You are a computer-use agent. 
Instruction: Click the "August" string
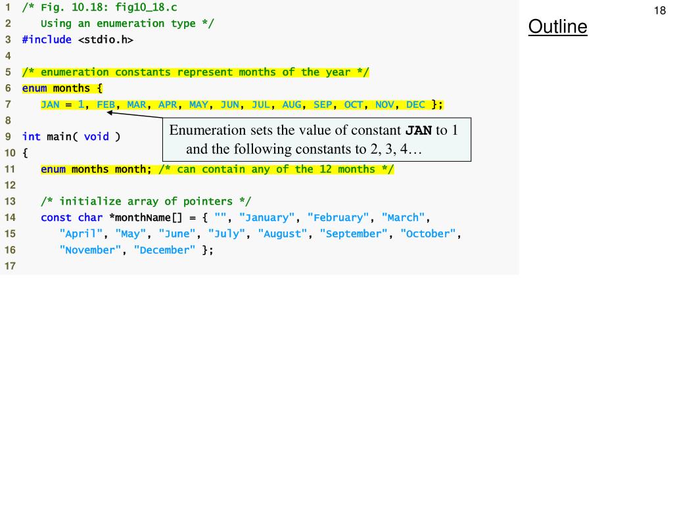(x=283, y=234)
